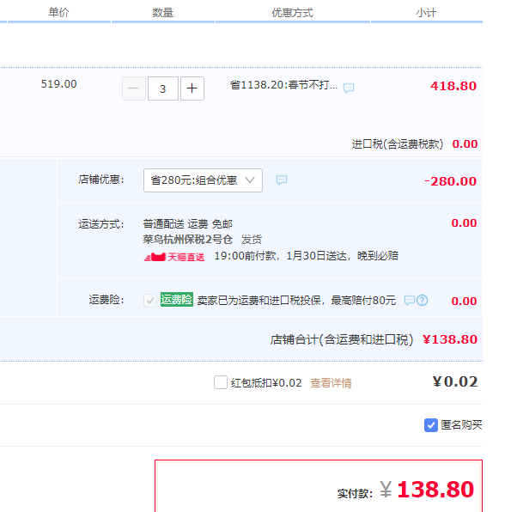Decrease quantity with the minus button
511x512 pixels.
(x=134, y=88)
